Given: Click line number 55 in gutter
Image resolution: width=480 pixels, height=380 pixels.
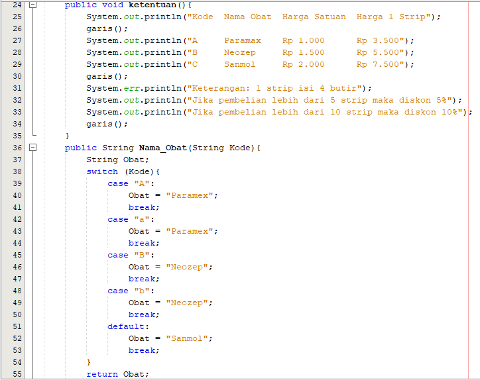Looking at the screenshot, I should (x=17, y=374).
